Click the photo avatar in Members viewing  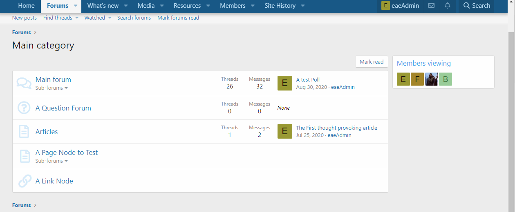pos(431,79)
